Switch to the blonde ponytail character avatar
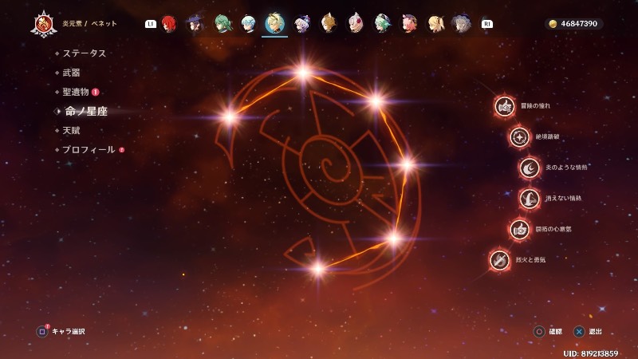The width and height of the screenshot is (638, 359). click(x=435, y=24)
